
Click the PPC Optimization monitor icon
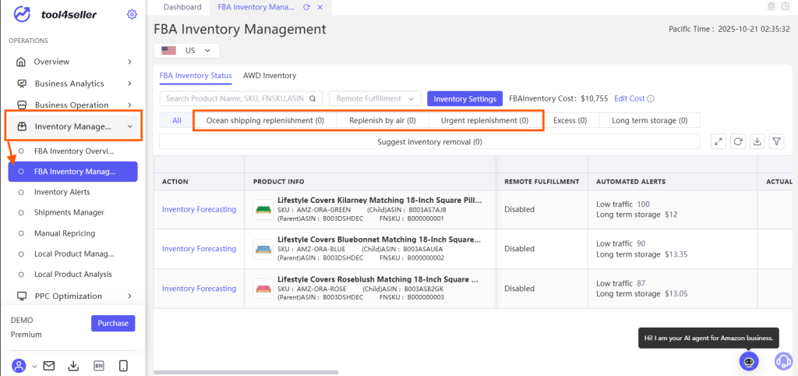click(x=22, y=296)
